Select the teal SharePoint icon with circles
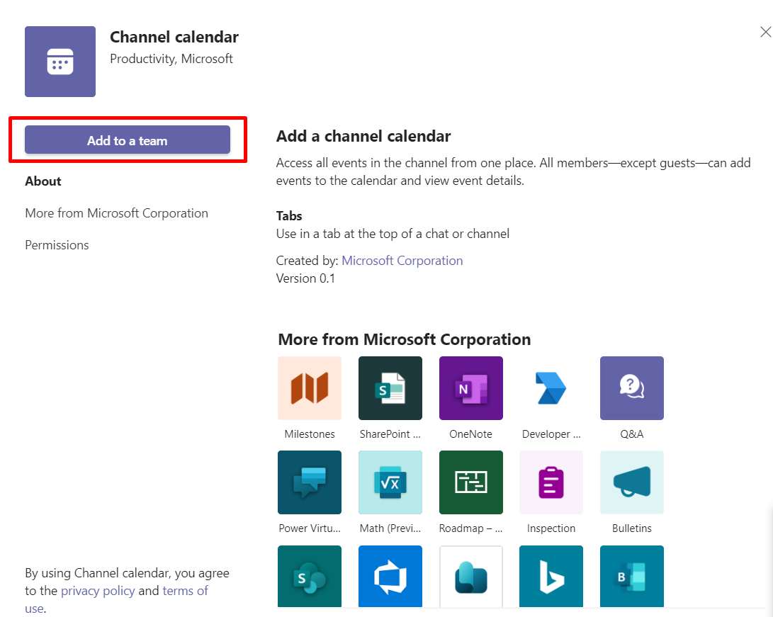Viewport: 773px width, 617px height. (310, 576)
